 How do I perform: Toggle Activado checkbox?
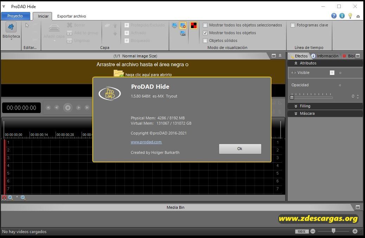(x=127, y=33)
